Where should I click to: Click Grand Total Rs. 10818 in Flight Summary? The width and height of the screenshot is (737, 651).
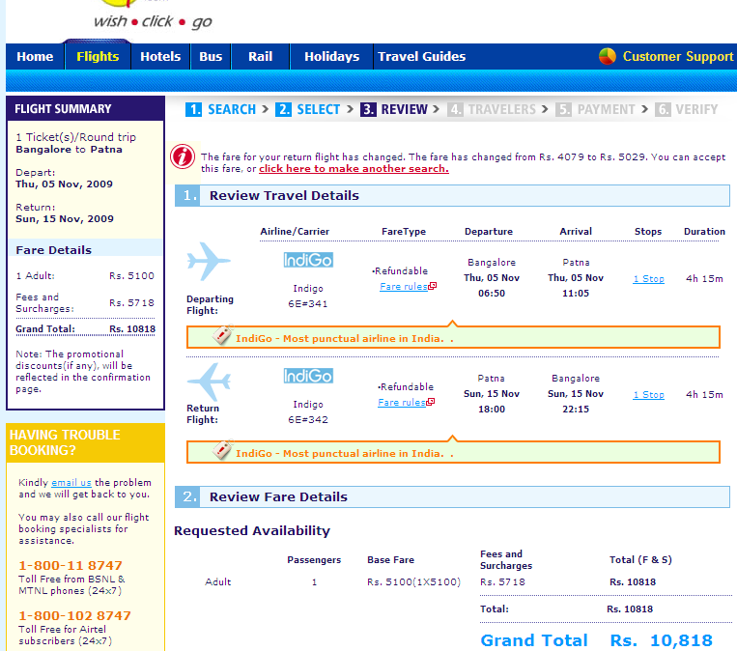click(86, 329)
